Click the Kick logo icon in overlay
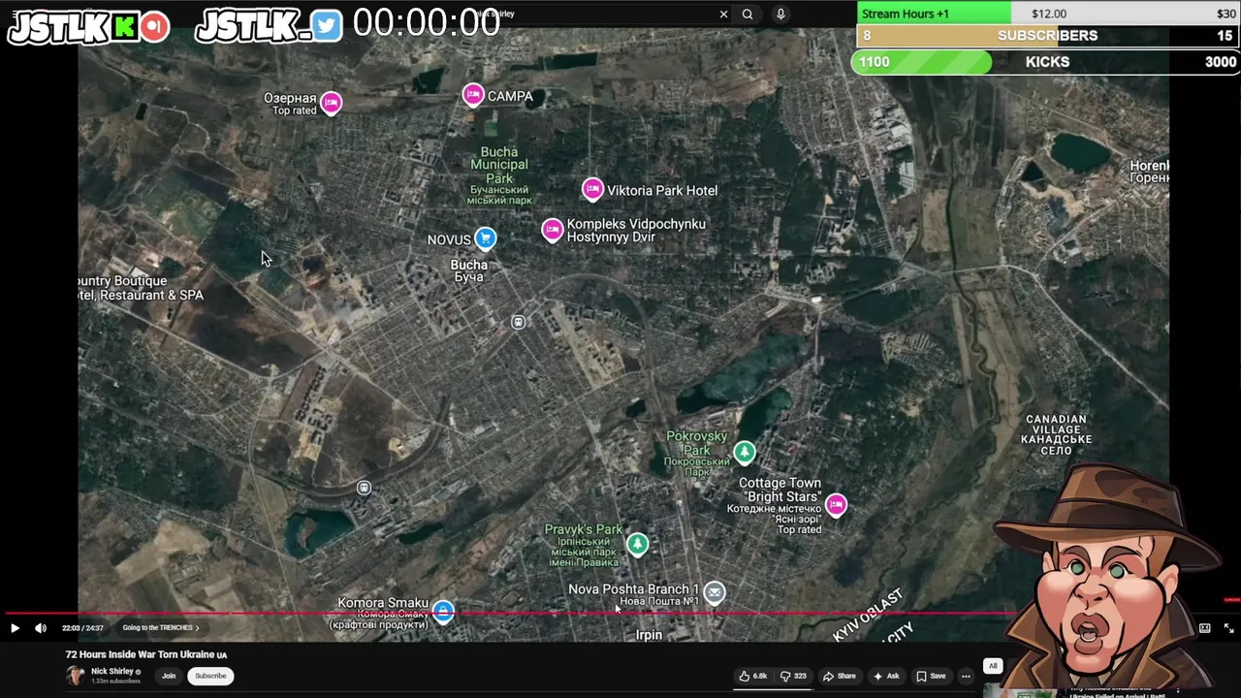Screen dimensions: 1241x698 tap(124, 26)
